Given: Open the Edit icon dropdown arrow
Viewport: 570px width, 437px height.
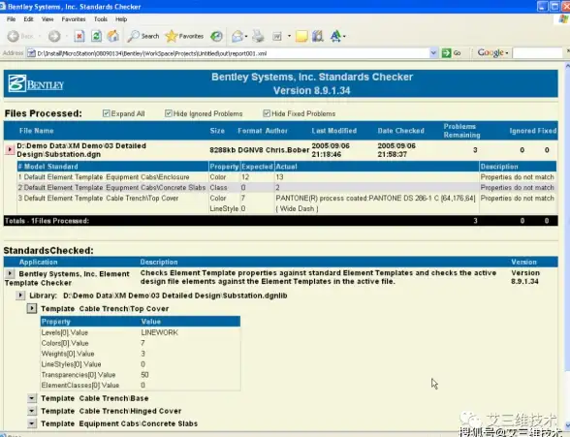Looking at the screenshot, I should (289, 36).
